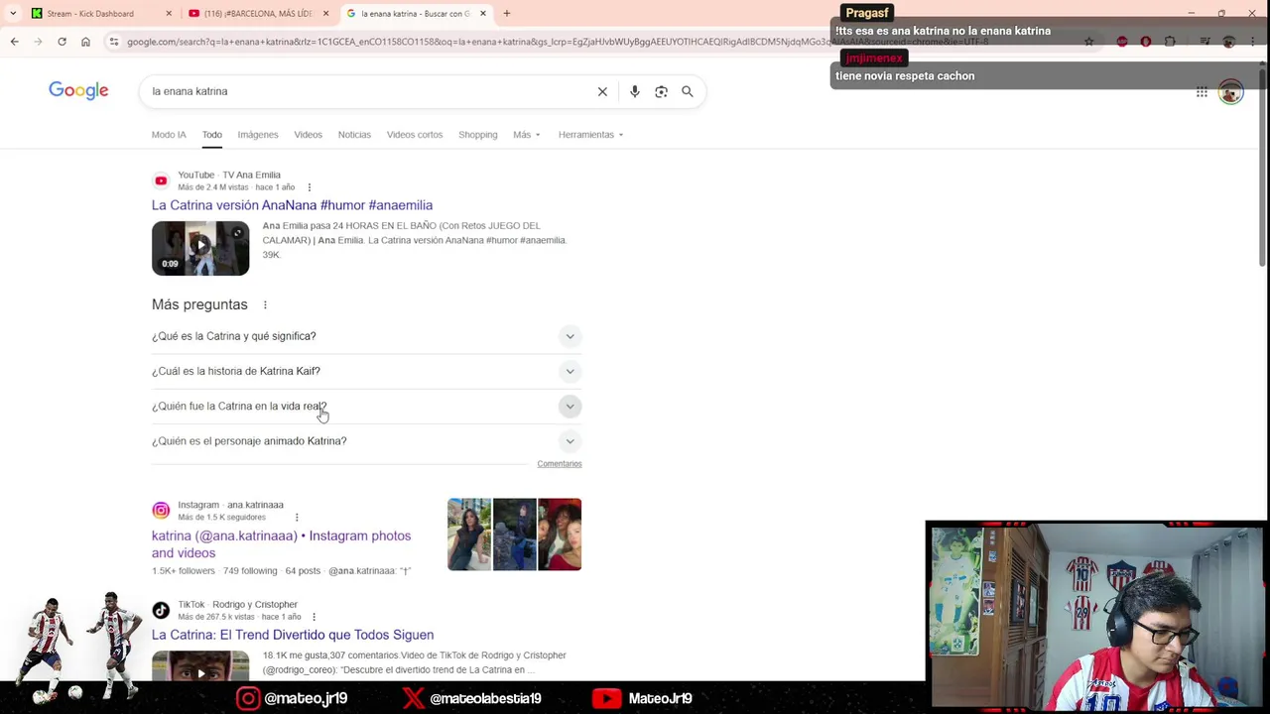Open a new browser tab with plus
The height and width of the screenshot is (714, 1270).
[x=507, y=14]
